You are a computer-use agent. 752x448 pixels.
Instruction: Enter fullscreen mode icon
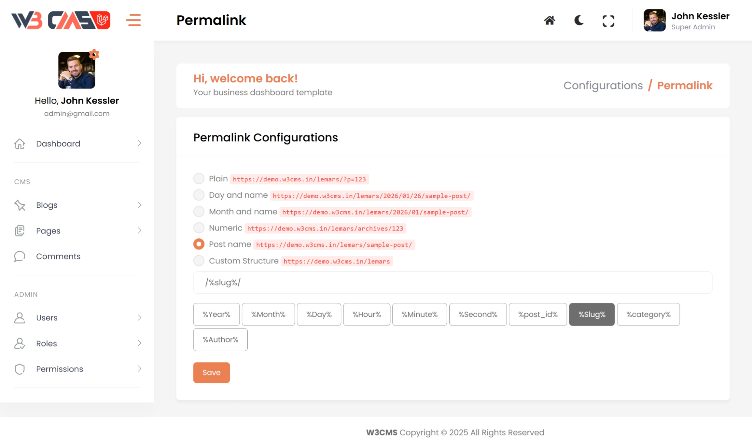click(608, 21)
